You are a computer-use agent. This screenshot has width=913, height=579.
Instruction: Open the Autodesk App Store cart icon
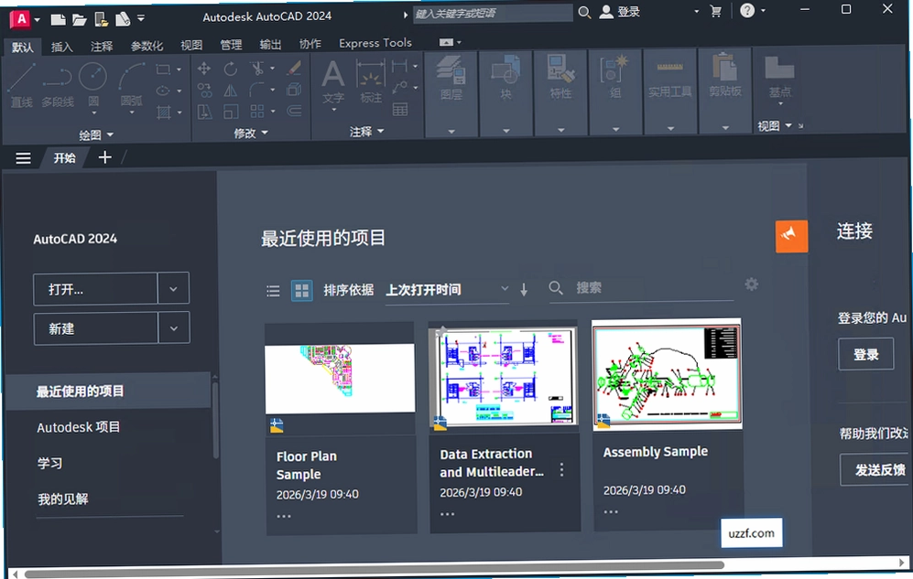pos(716,11)
